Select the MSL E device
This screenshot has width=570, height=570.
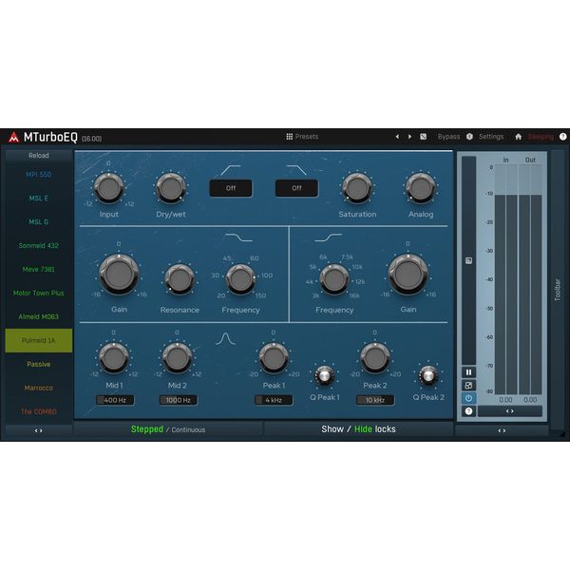tap(39, 199)
